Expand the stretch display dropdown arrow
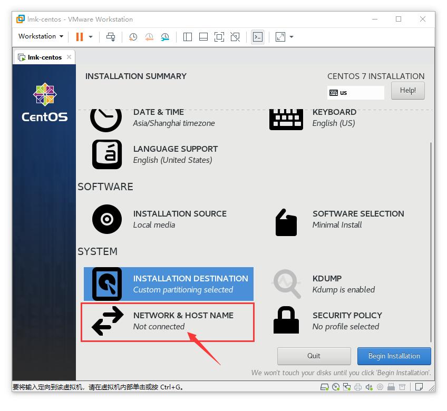 pos(291,37)
